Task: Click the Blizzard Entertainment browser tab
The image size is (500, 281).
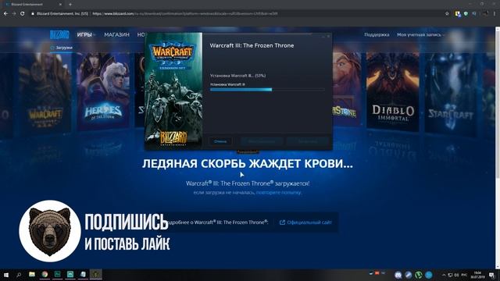Action: tap(33, 5)
